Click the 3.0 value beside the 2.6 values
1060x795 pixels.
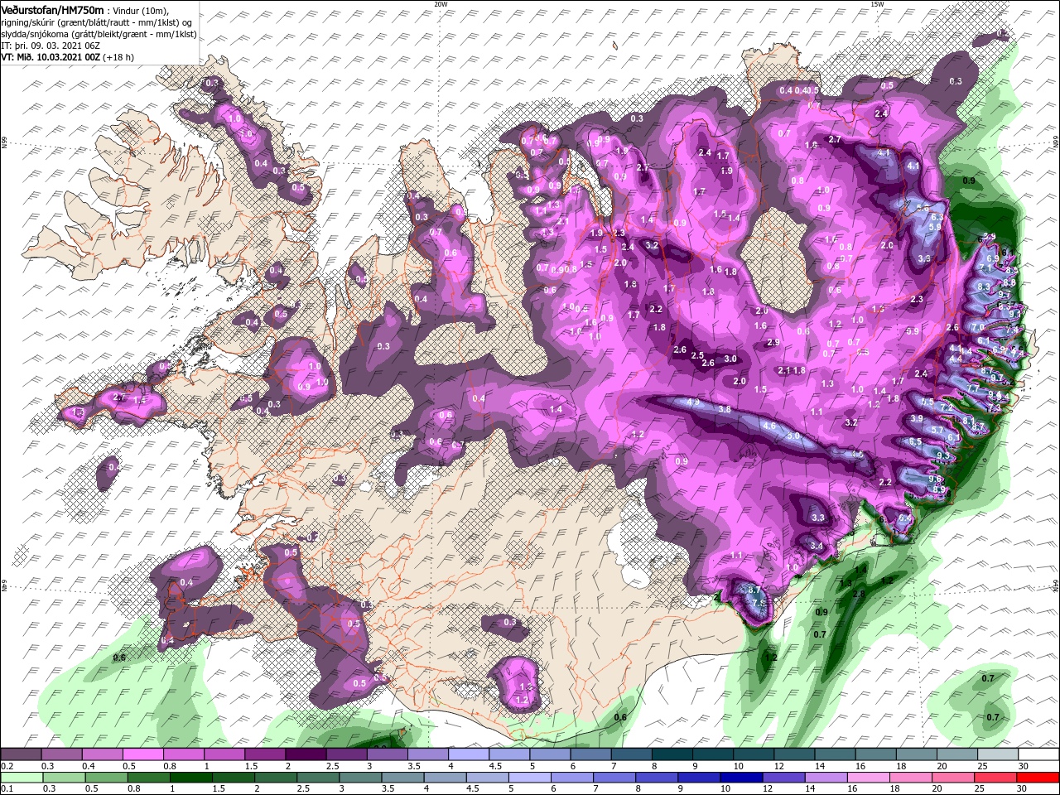pos(730,359)
